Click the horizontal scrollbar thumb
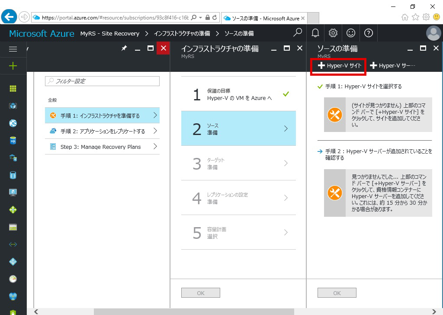Image resolution: width=443 pixels, height=315 pixels. point(194,312)
